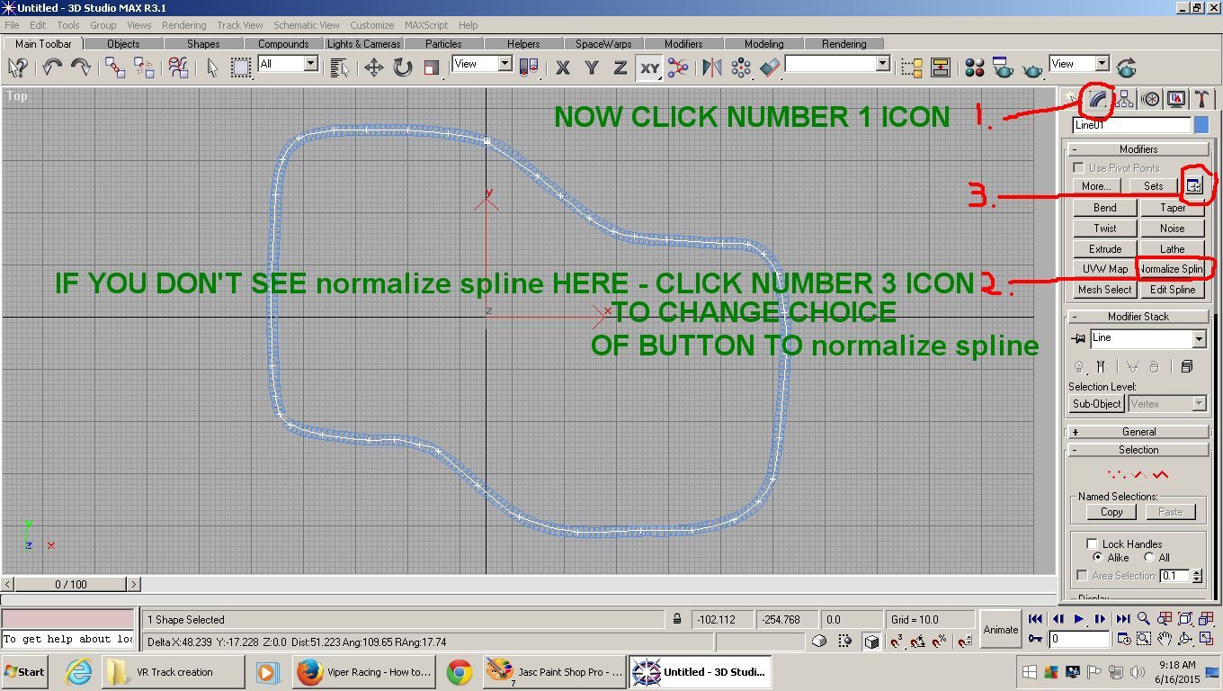Screen dimensions: 1223x691
Task: Choose the Select Object arrow tool
Action: tap(212, 67)
